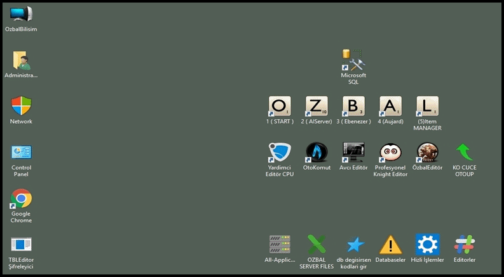Open Control Panel shortcut

(x=21, y=153)
